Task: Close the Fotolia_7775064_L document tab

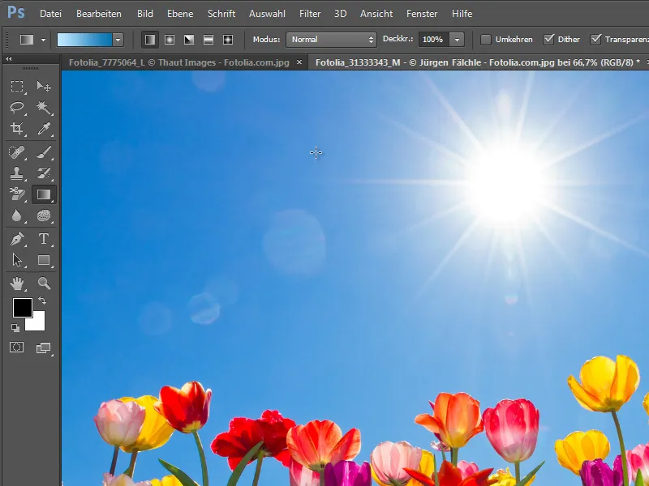Action: coord(299,62)
